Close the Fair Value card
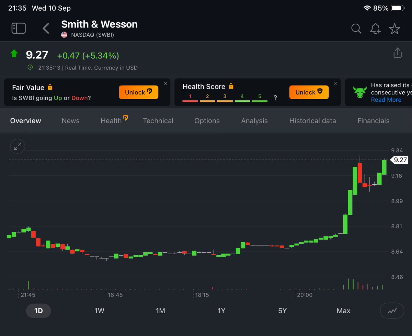 point(165,83)
